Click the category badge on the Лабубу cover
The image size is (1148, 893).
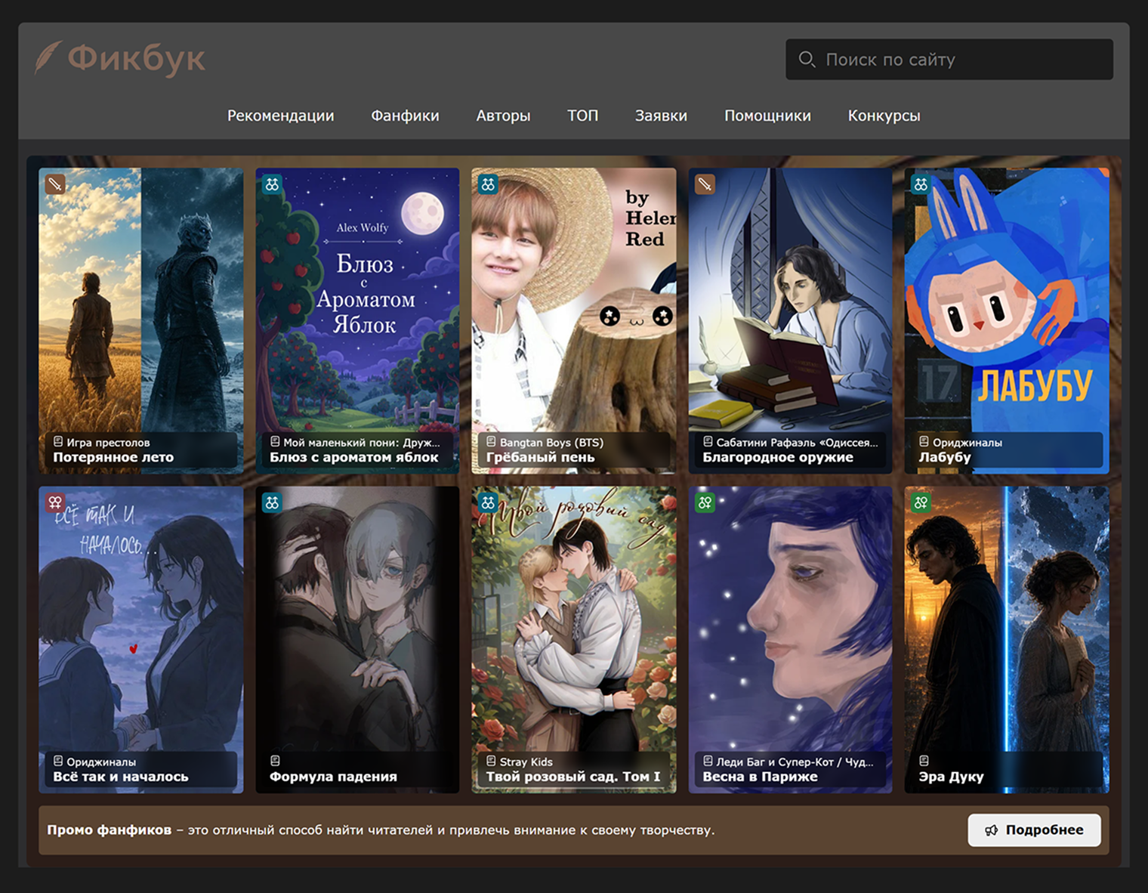click(x=921, y=184)
